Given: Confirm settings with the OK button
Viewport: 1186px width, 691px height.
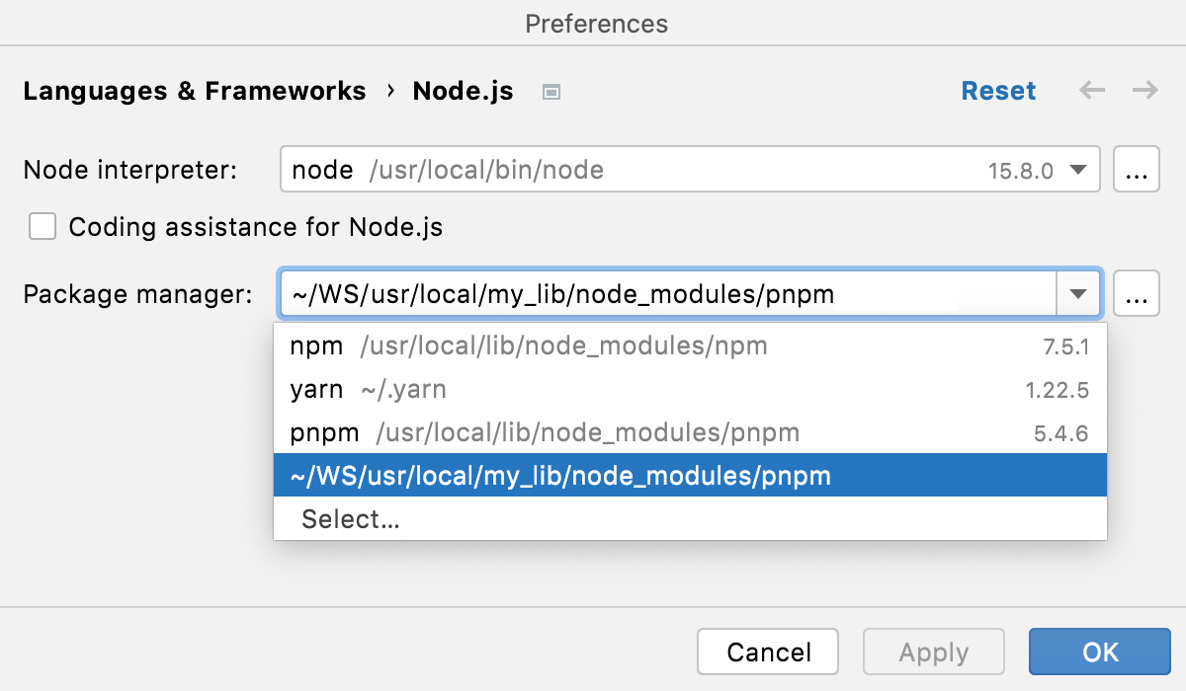Looking at the screenshot, I should pyautogui.click(x=1099, y=652).
